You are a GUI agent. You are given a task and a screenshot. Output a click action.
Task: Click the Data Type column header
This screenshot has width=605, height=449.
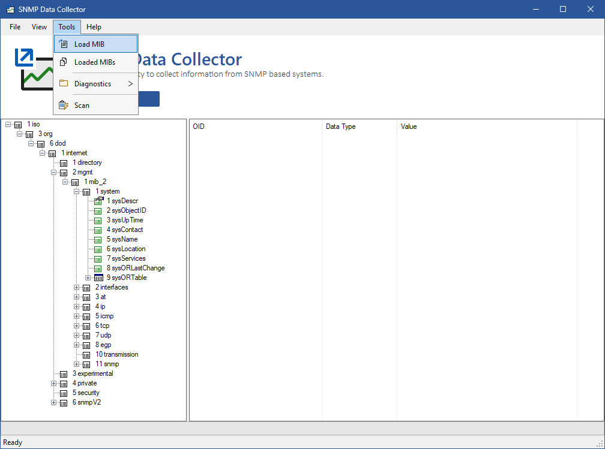pos(340,126)
